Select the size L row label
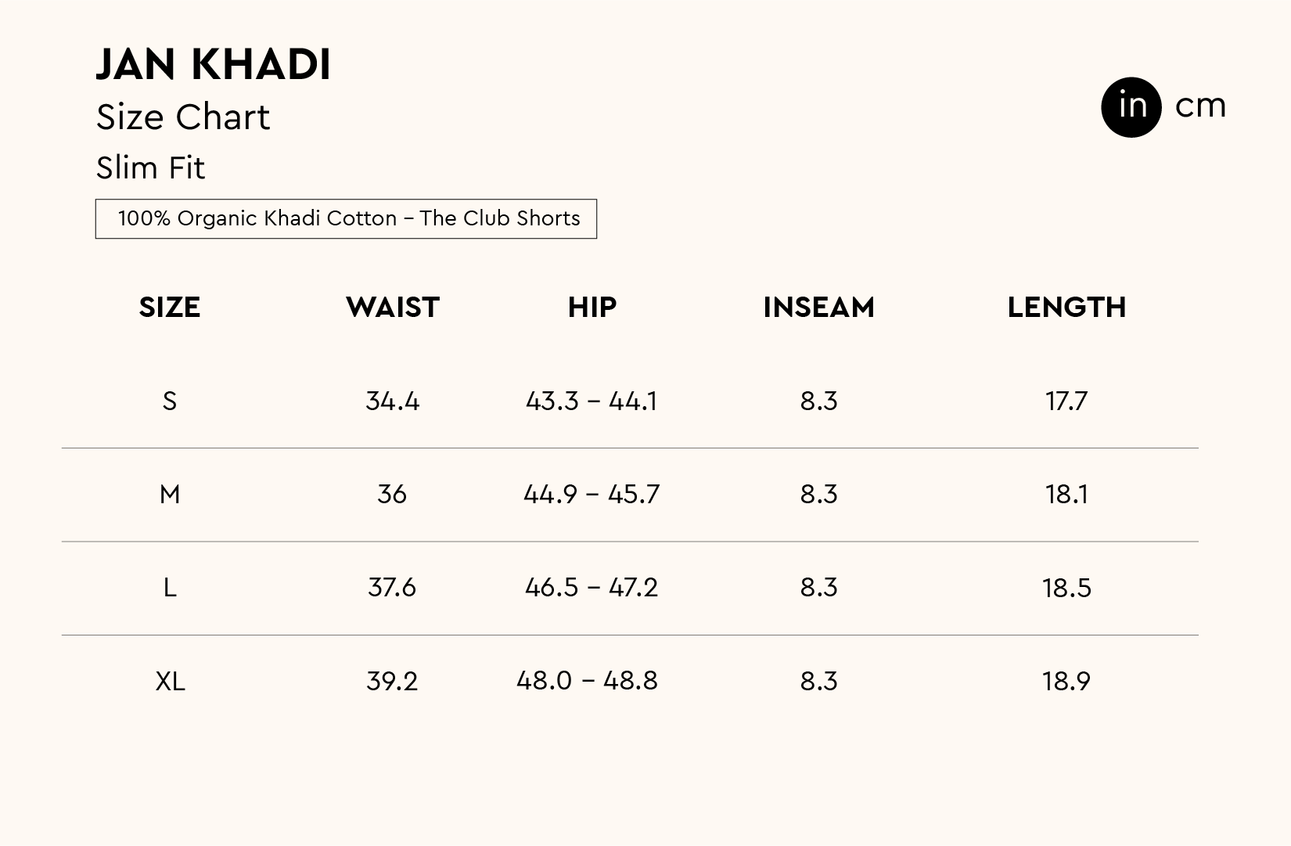Viewport: 1291px width, 846px height. pos(170,588)
